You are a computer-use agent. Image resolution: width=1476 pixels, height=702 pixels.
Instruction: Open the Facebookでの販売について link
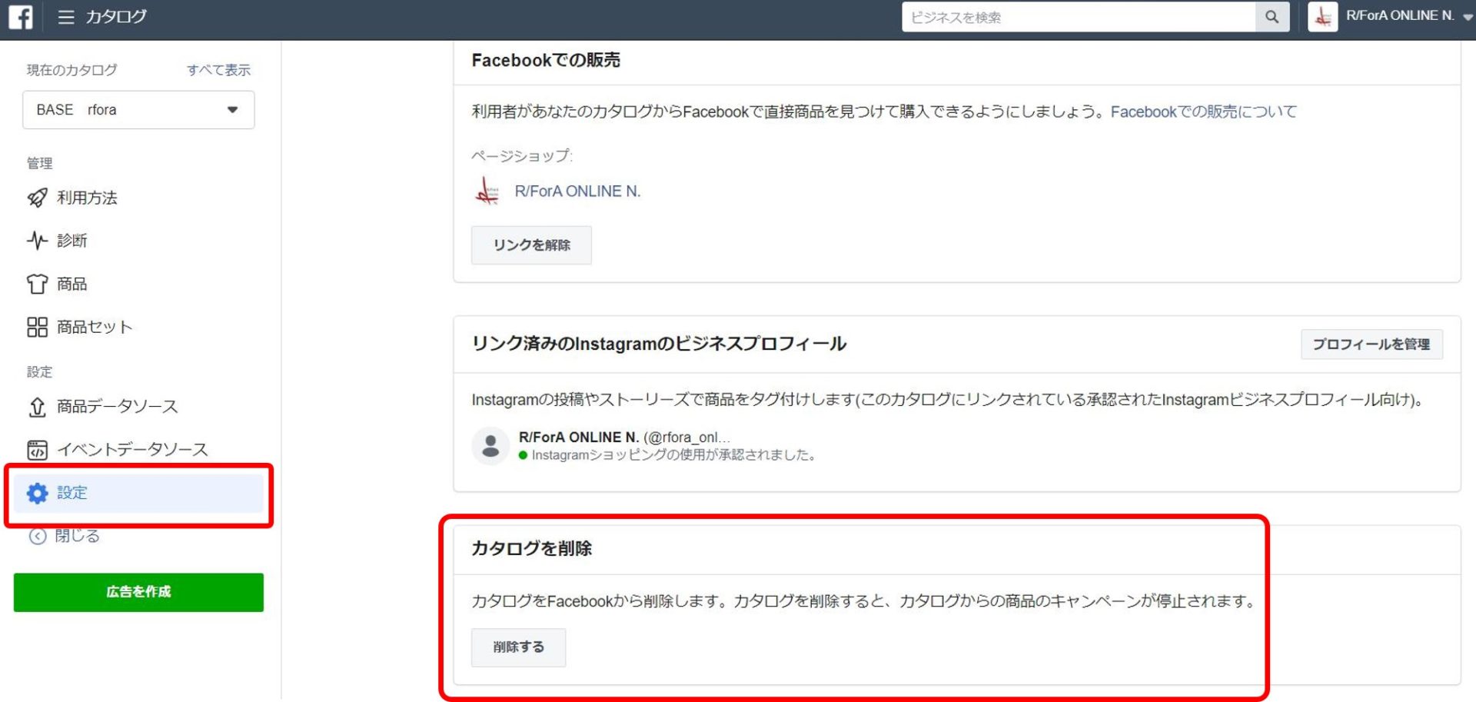pos(1203,111)
